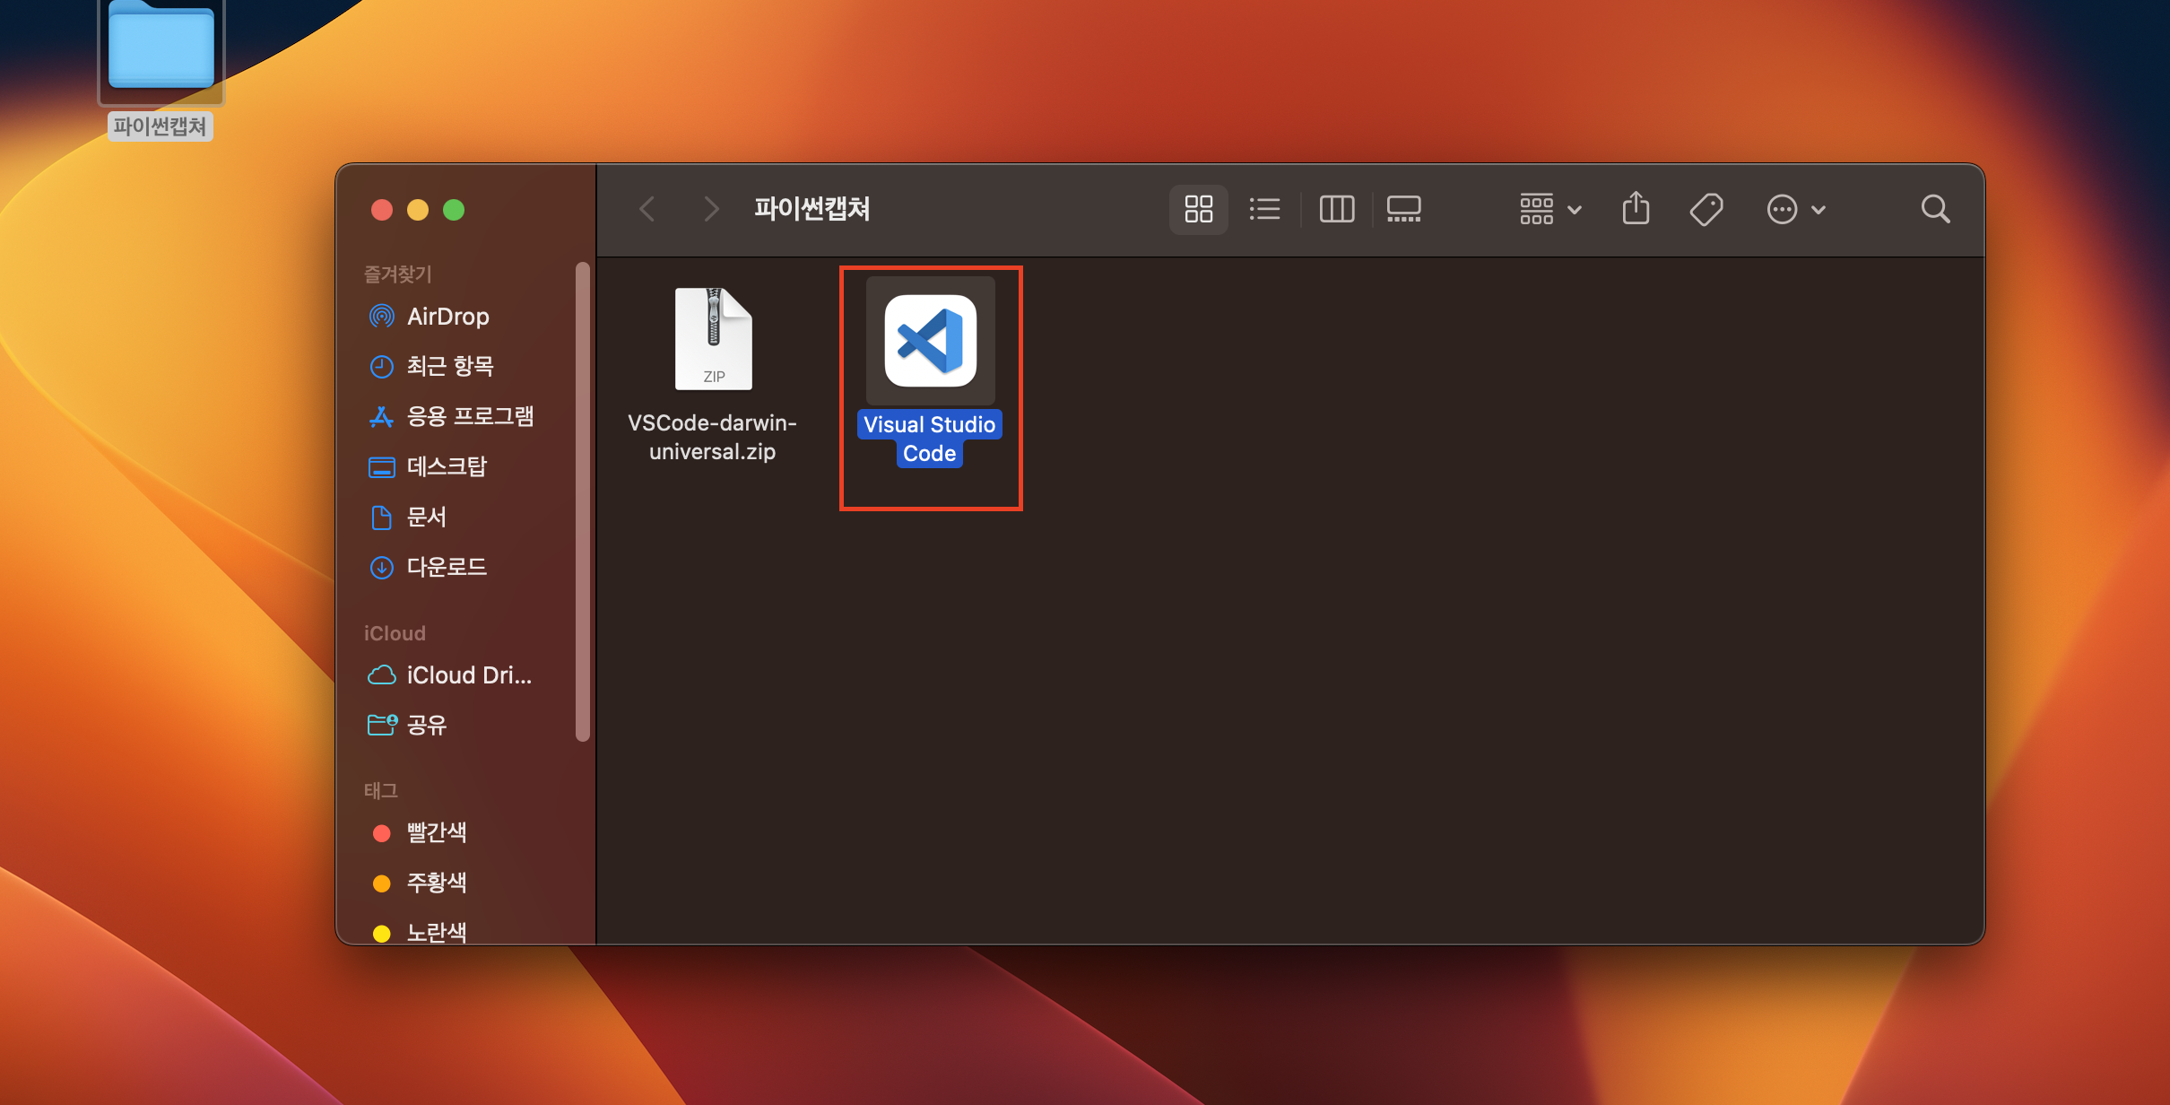The height and width of the screenshot is (1105, 2170).
Task: Click the Share toolbar icon
Action: [1636, 209]
